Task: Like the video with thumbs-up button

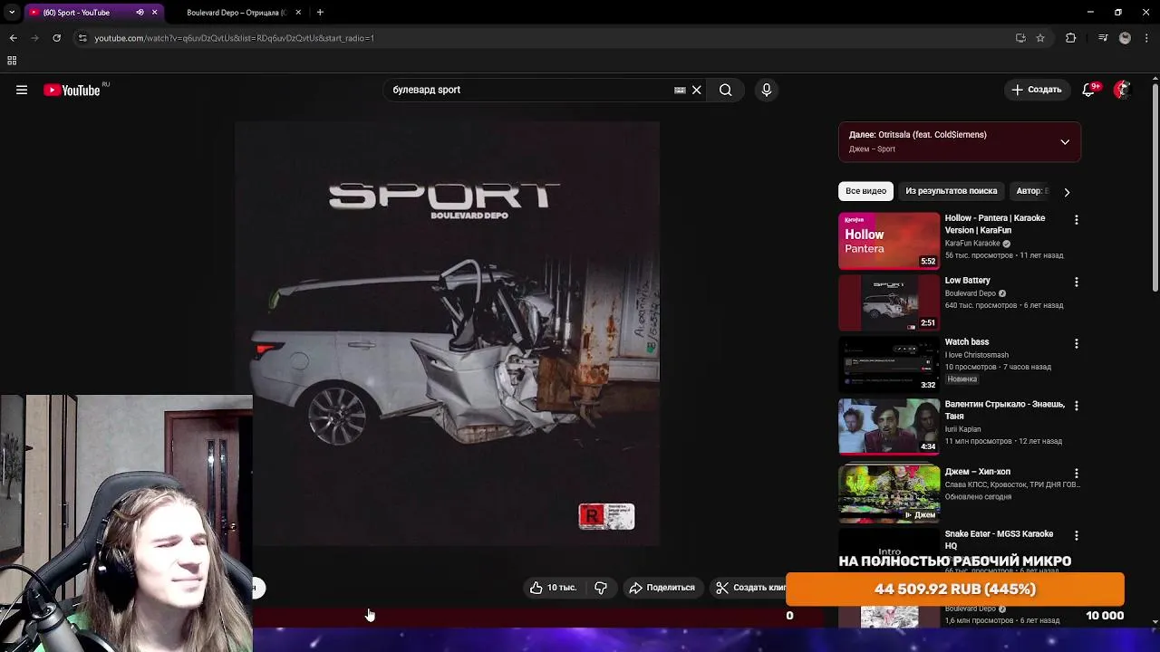Action: point(553,588)
